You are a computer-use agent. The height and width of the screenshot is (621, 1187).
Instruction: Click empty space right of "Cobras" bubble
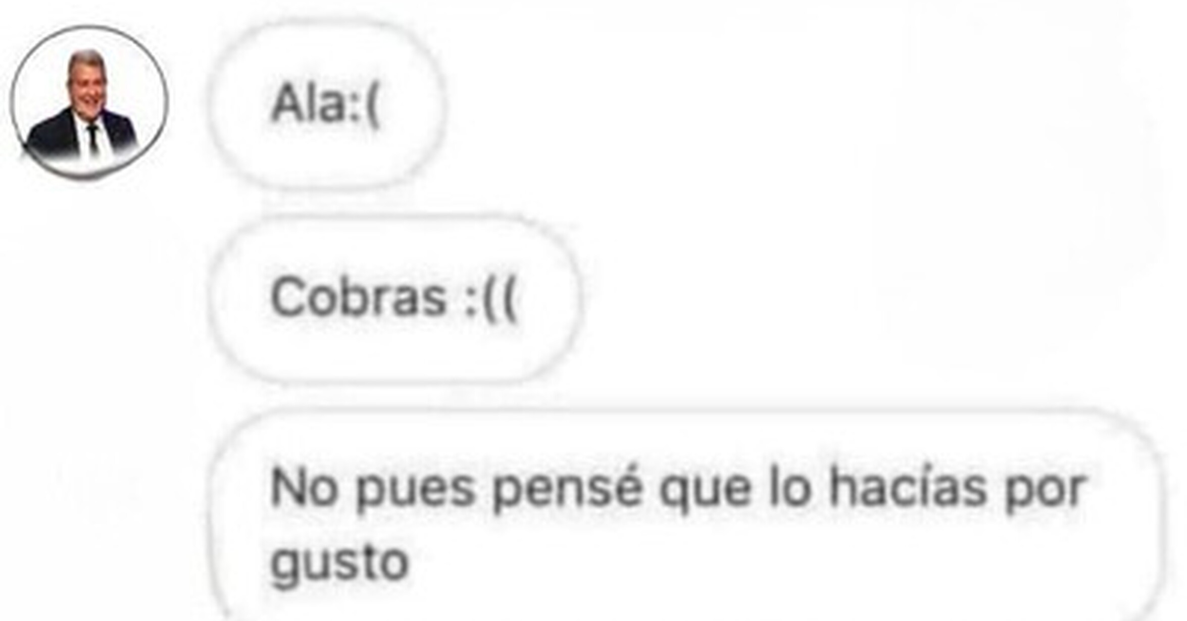tap(859, 299)
